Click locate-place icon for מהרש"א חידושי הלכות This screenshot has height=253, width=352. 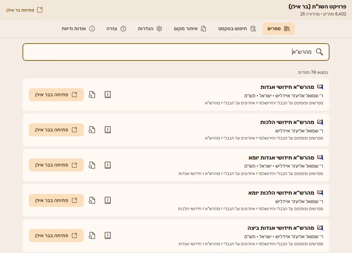pos(92,130)
